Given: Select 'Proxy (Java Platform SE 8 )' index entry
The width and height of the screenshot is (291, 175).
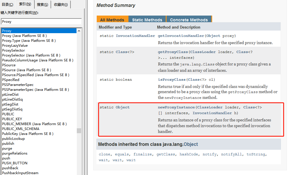Looking at the screenshot, I should pos(24,36).
